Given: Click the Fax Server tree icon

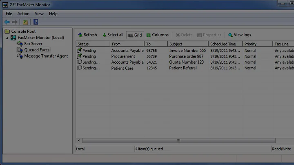Looking at the screenshot, I should pyautogui.click(x=20, y=44).
